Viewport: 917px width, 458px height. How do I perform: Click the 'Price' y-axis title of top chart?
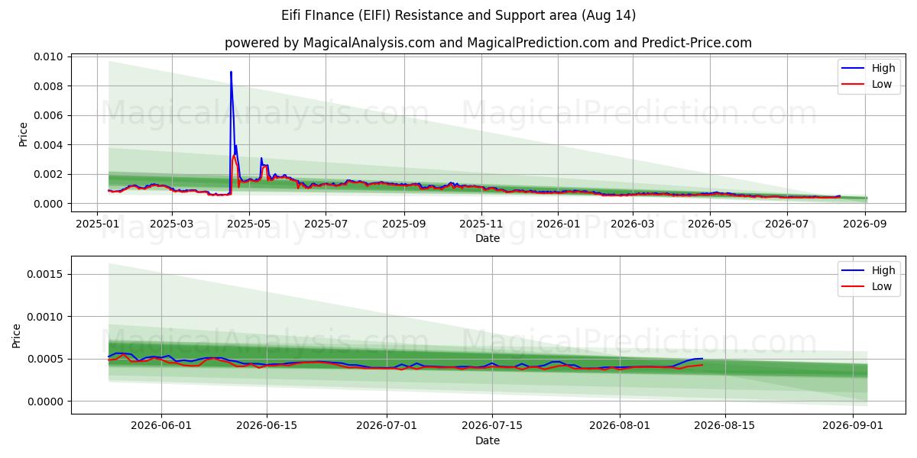click(23, 134)
